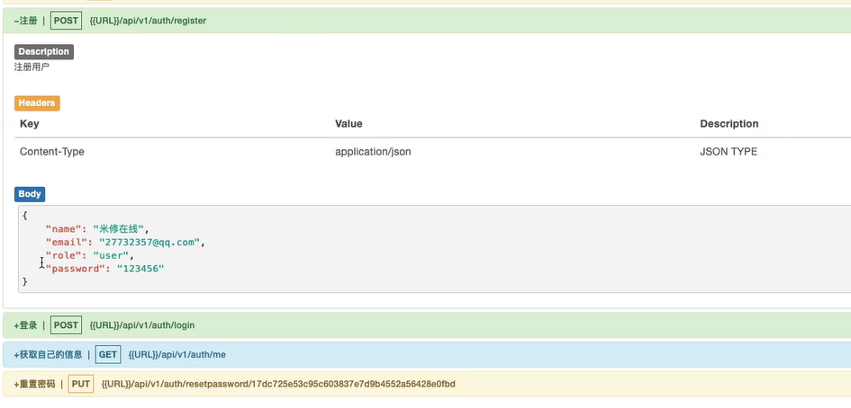Click the POST badge on the register row
The height and width of the screenshot is (408, 851).
(x=66, y=21)
